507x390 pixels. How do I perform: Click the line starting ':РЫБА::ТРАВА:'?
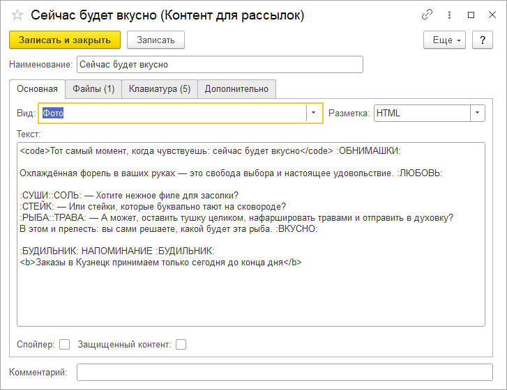236,218
